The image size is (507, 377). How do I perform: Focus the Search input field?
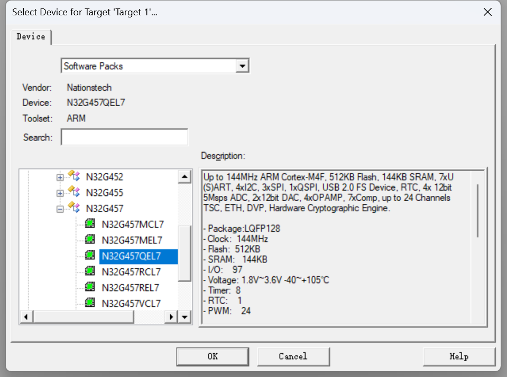[x=124, y=137]
